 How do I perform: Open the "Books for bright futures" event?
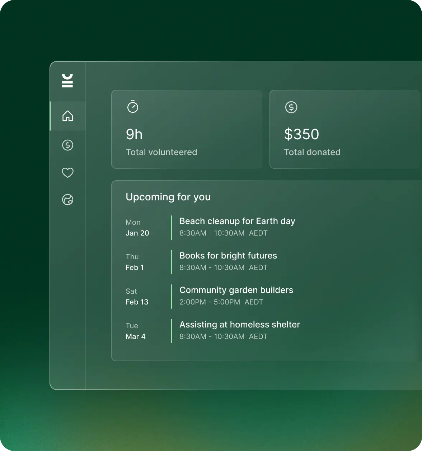click(x=228, y=256)
